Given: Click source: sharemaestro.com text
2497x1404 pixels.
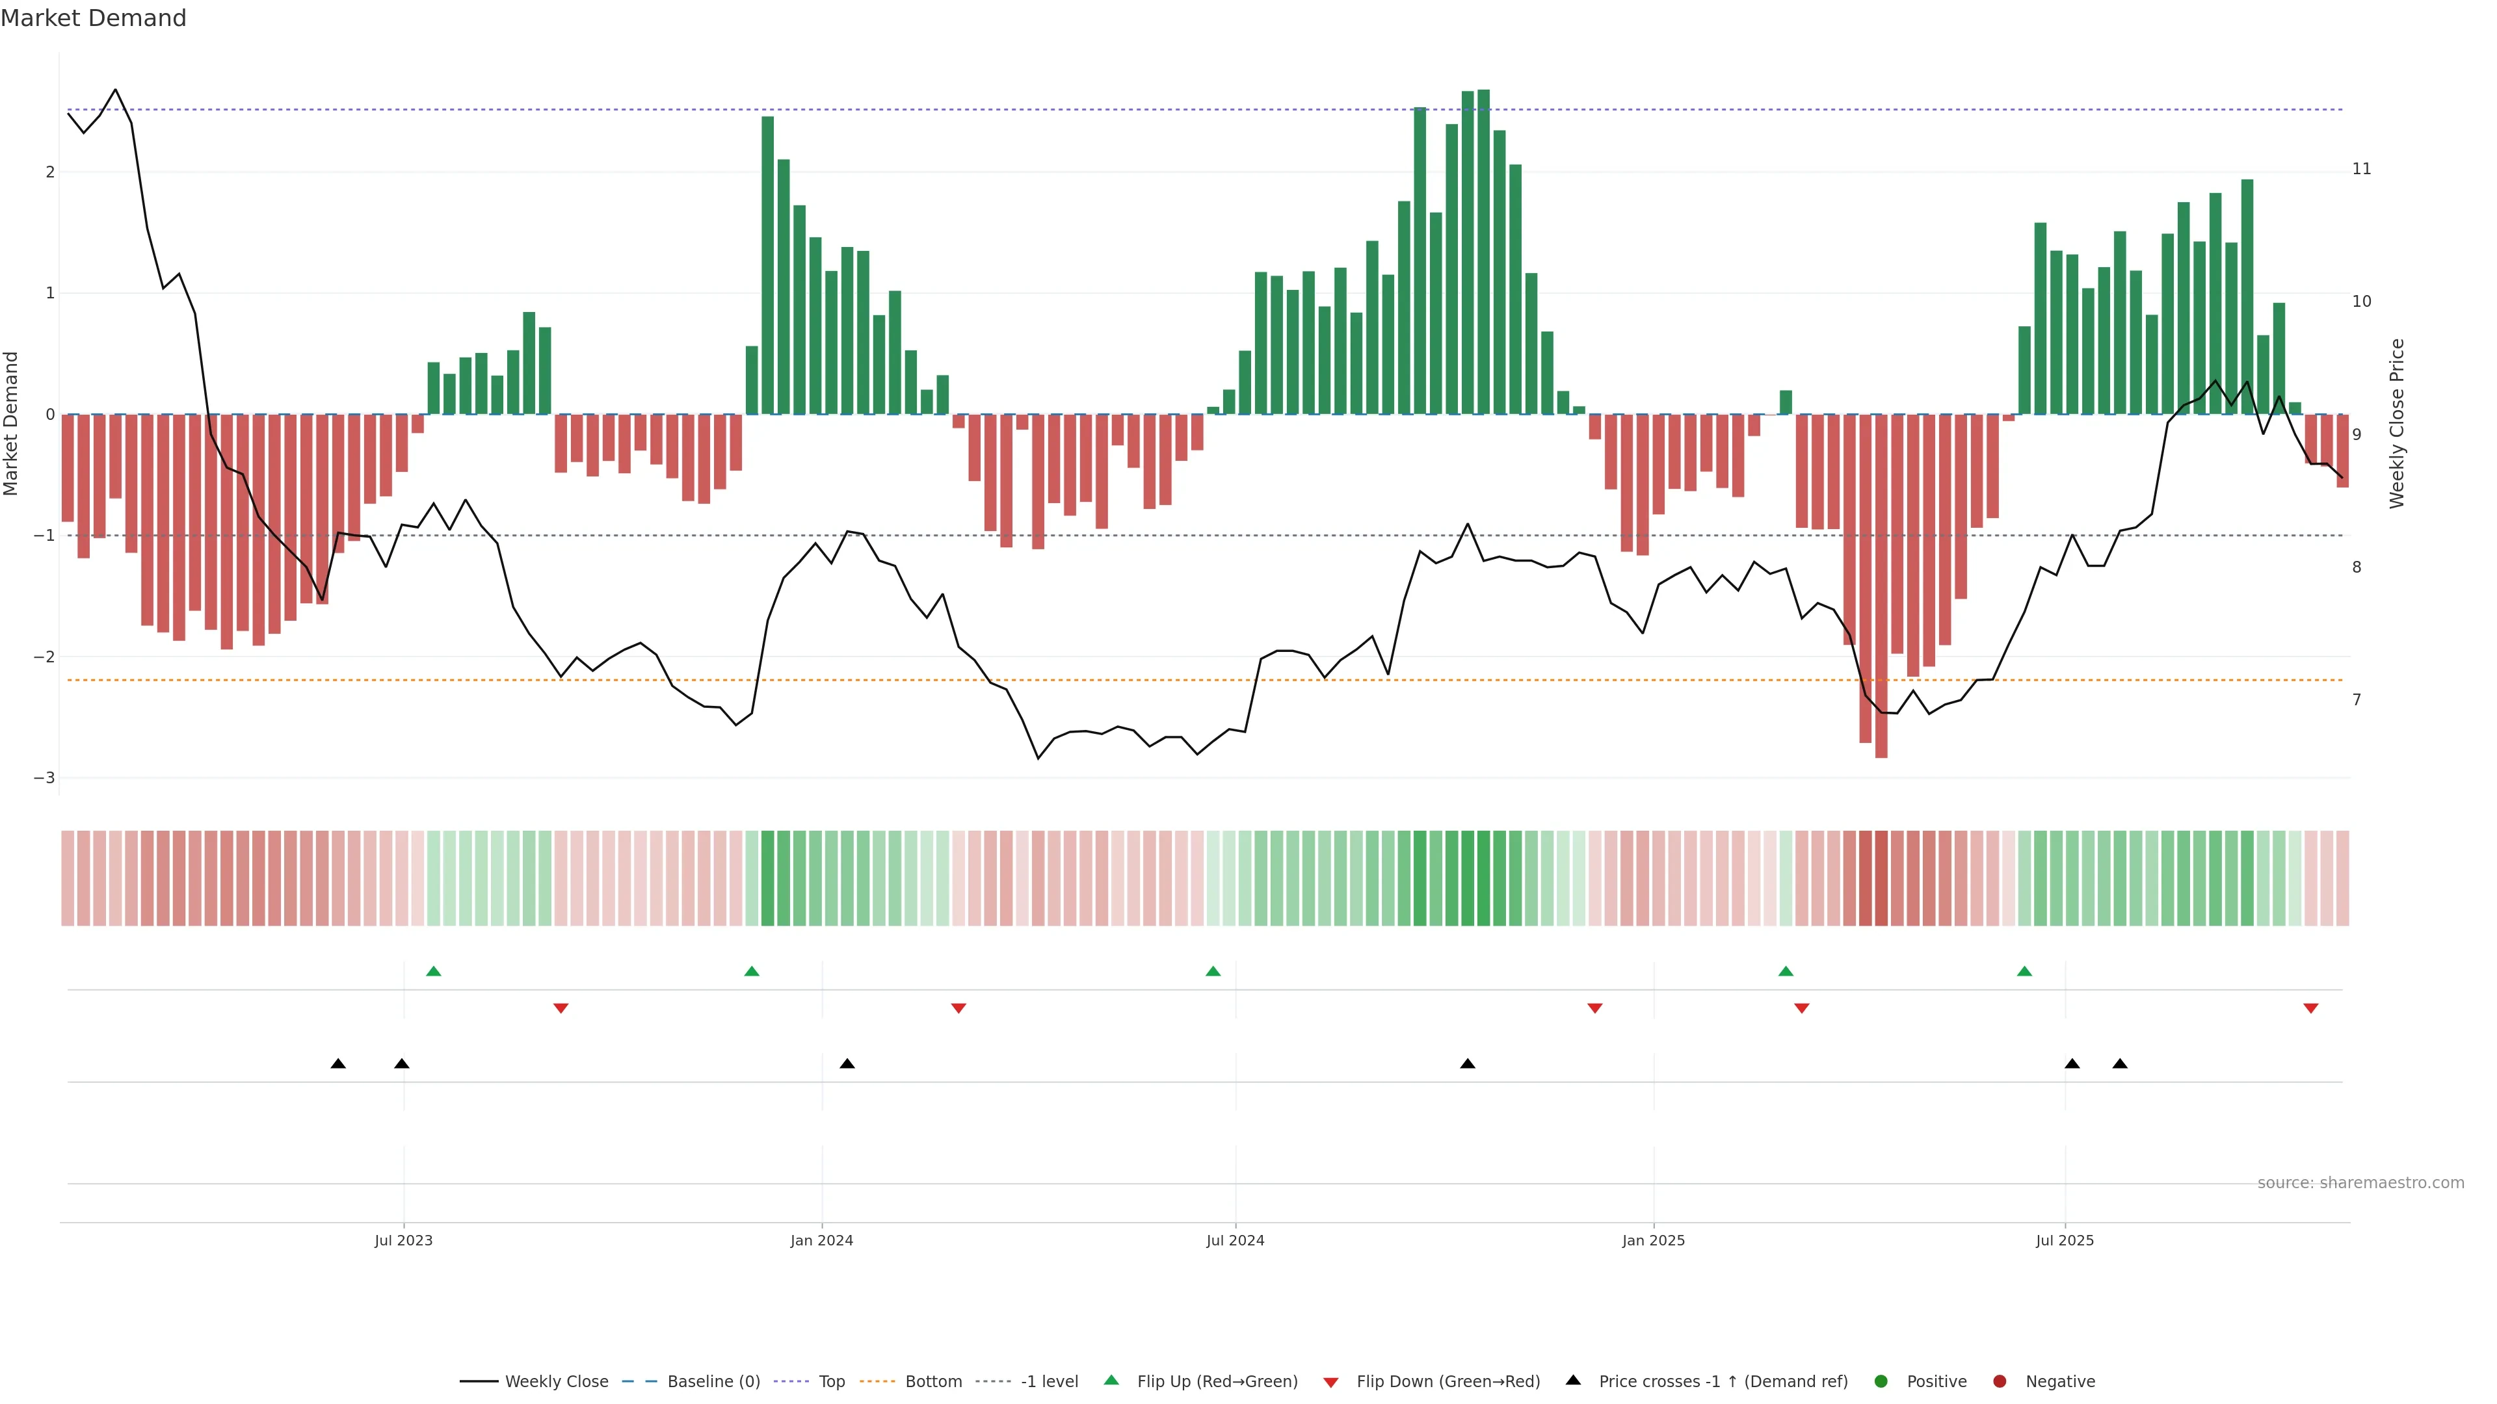Looking at the screenshot, I should tap(2360, 1182).
